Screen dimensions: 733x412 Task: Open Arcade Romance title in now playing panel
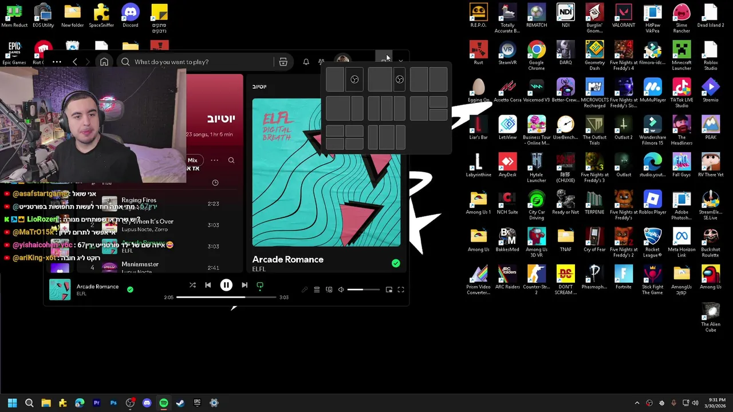287,259
